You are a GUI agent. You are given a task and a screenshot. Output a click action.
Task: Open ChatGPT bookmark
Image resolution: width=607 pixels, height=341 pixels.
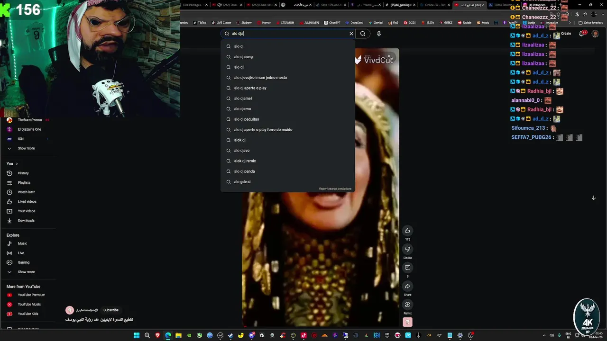click(332, 23)
